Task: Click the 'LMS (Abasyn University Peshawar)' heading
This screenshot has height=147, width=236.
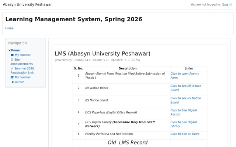Action: 103,54
